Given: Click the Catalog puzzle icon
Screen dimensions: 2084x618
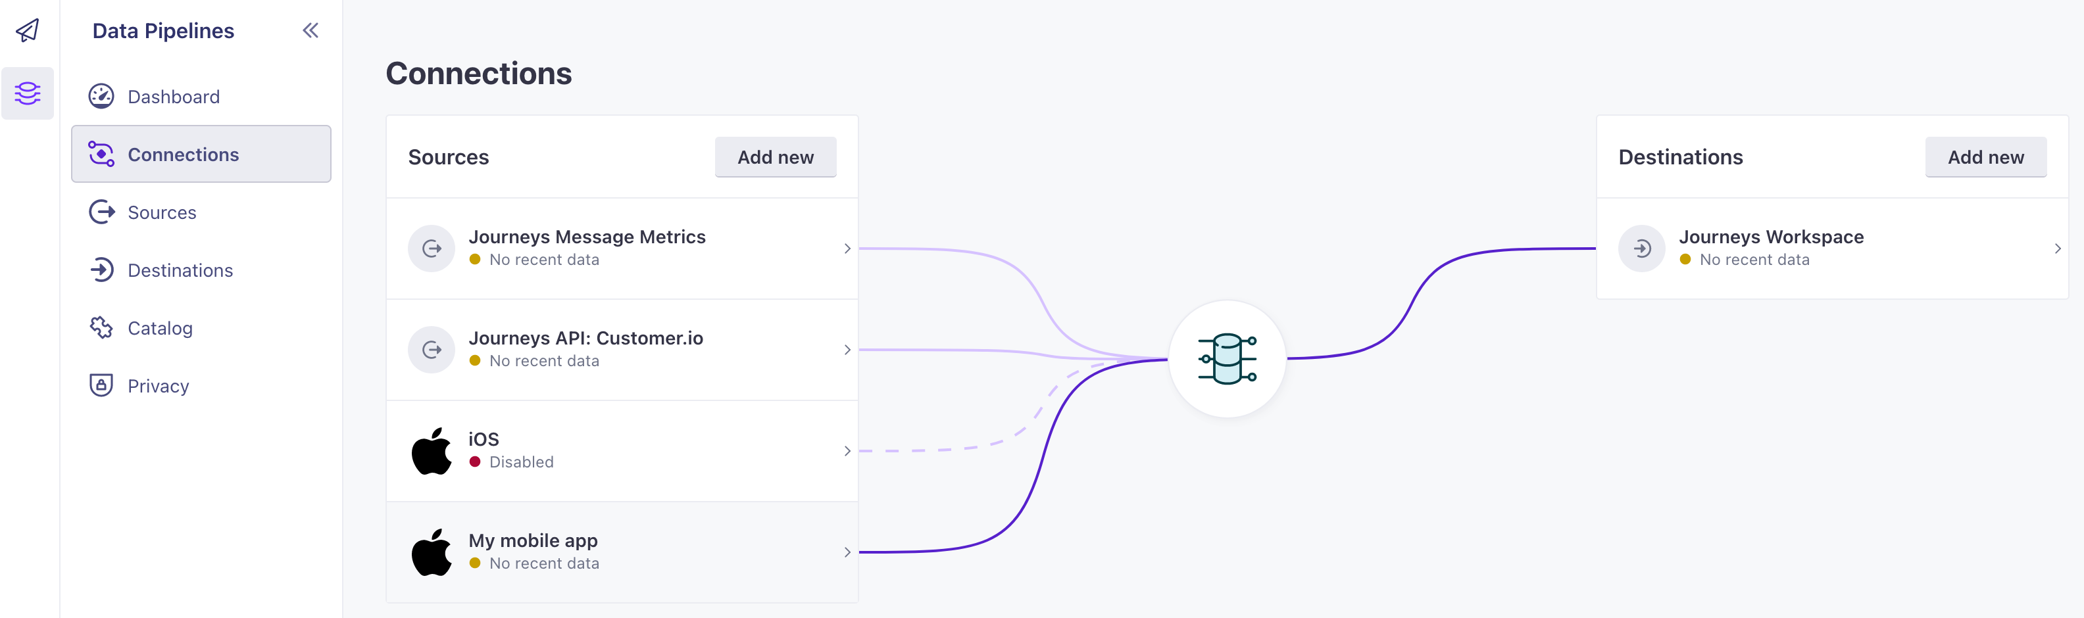Looking at the screenshot, I should tap(101, 327).
